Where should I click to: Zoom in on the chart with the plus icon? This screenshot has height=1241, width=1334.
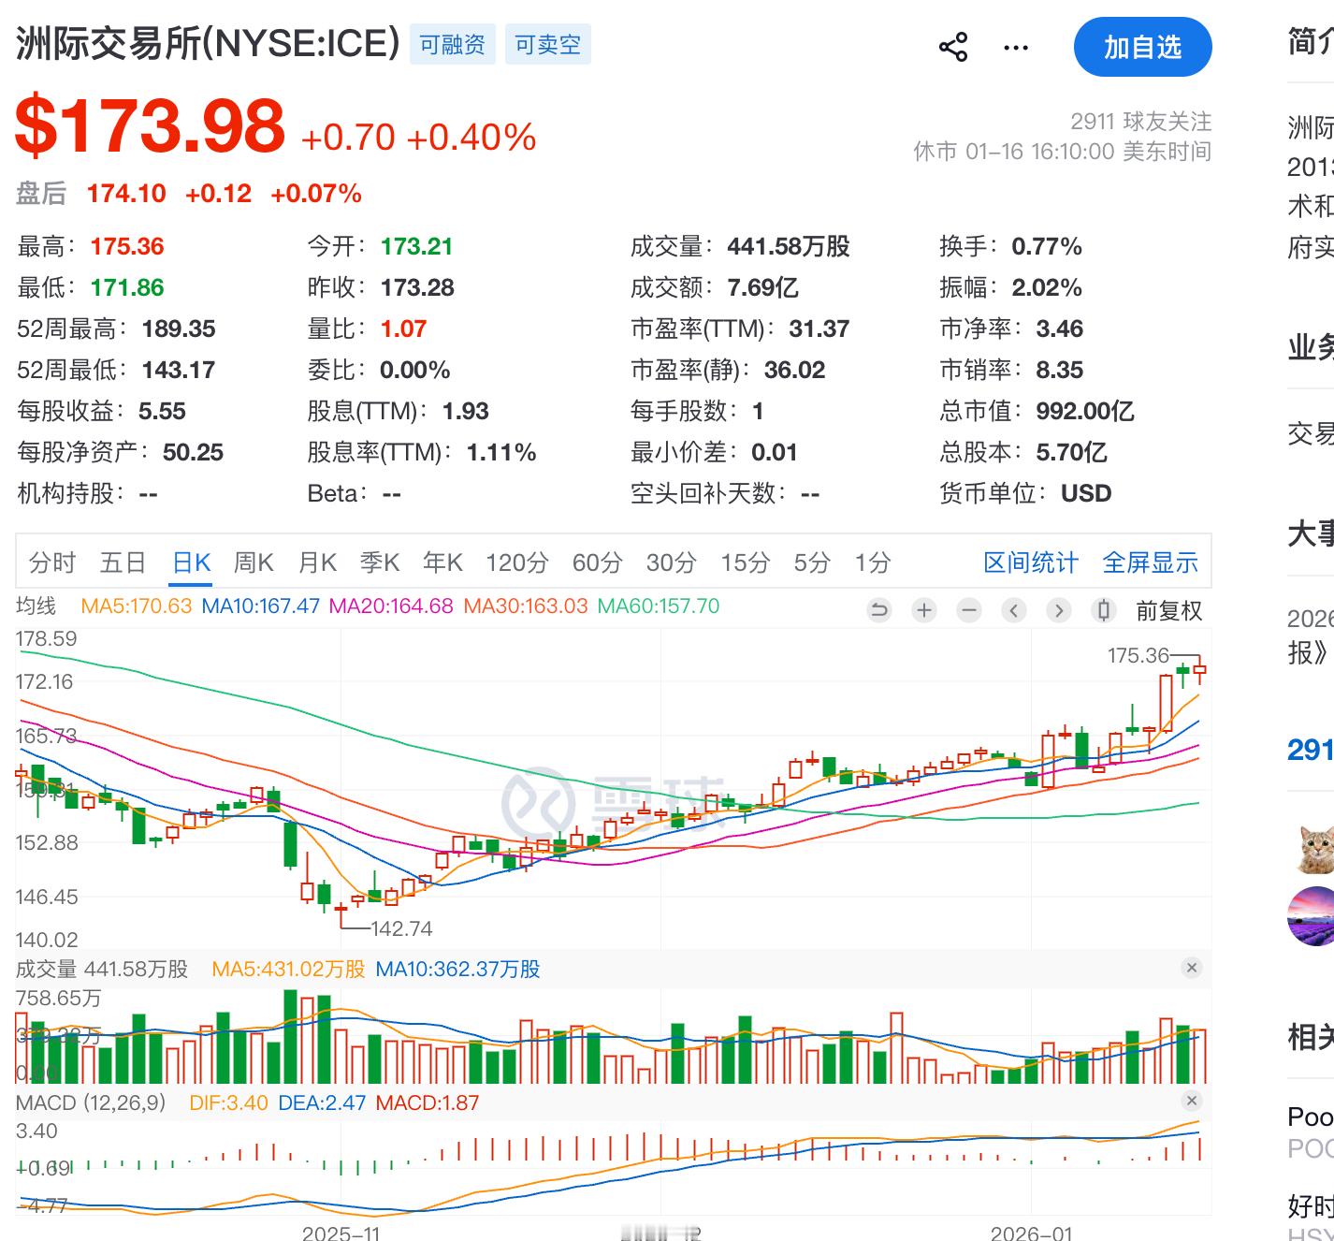click(x=923, y=609)
